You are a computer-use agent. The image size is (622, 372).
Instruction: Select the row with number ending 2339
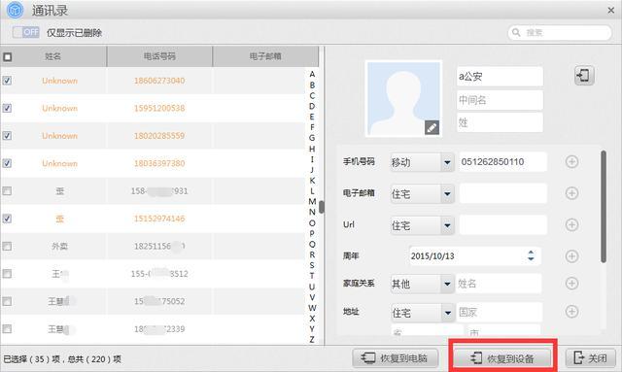pos(153,328)
